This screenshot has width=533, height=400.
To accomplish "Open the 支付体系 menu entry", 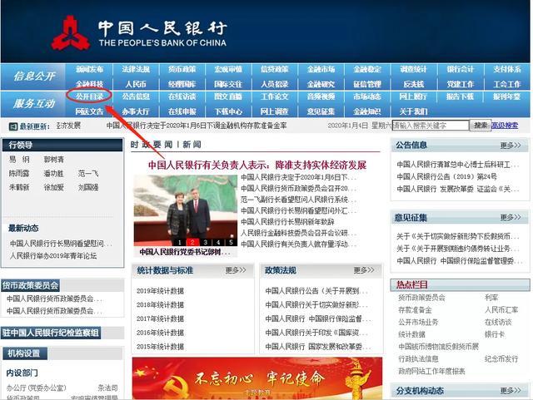I will pyautogui.click(x=507, y=69).
